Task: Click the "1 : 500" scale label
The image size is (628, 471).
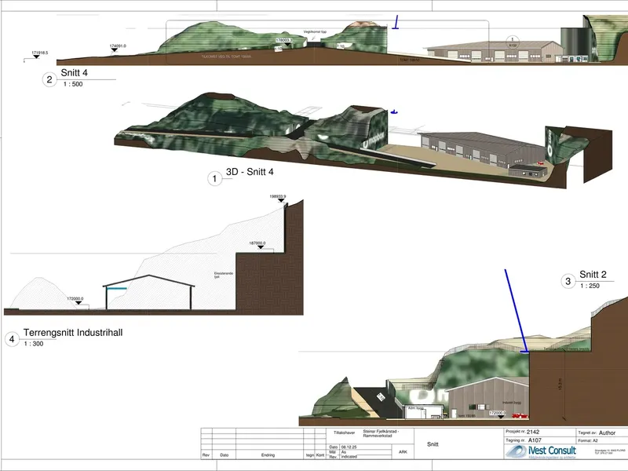Action: (x=73, y=84)
